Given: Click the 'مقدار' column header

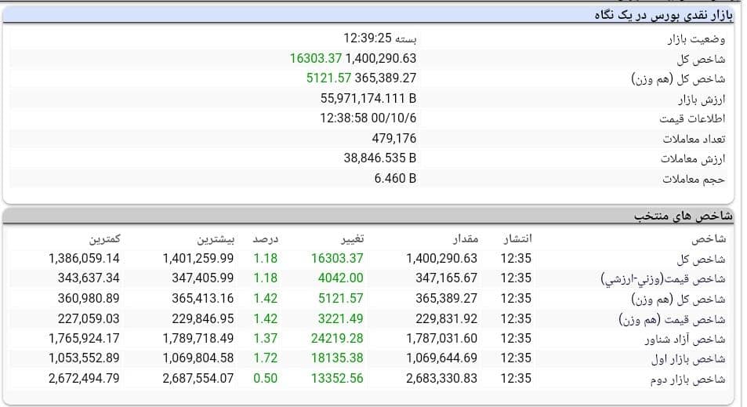Looking at the screenshot, I should coord(465,238).
